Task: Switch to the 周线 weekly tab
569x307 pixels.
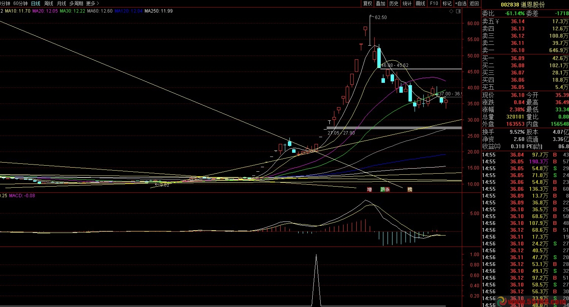Action: click(x=49, y=3)
